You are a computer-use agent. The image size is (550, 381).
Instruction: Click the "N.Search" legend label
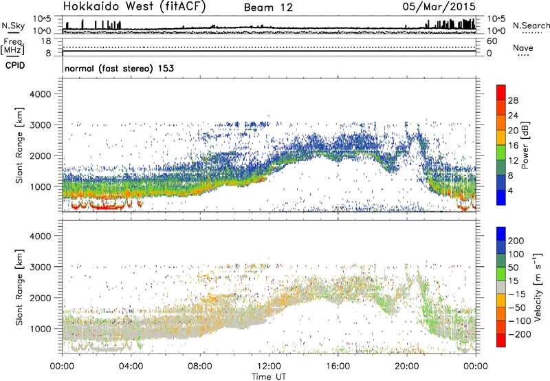pyautogui.click(x=531, y=25)
